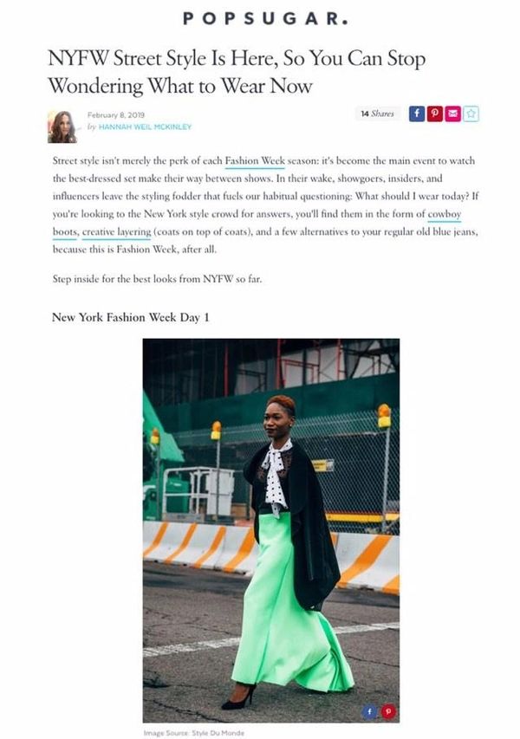Click the 'Step inside for the best looks' sentence
The image size is (520, 739).
157,279
